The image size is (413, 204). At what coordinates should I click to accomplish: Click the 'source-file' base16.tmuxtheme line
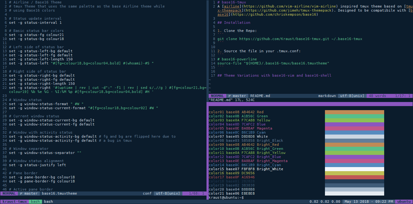pyautogui.click(x=273, y=63)
